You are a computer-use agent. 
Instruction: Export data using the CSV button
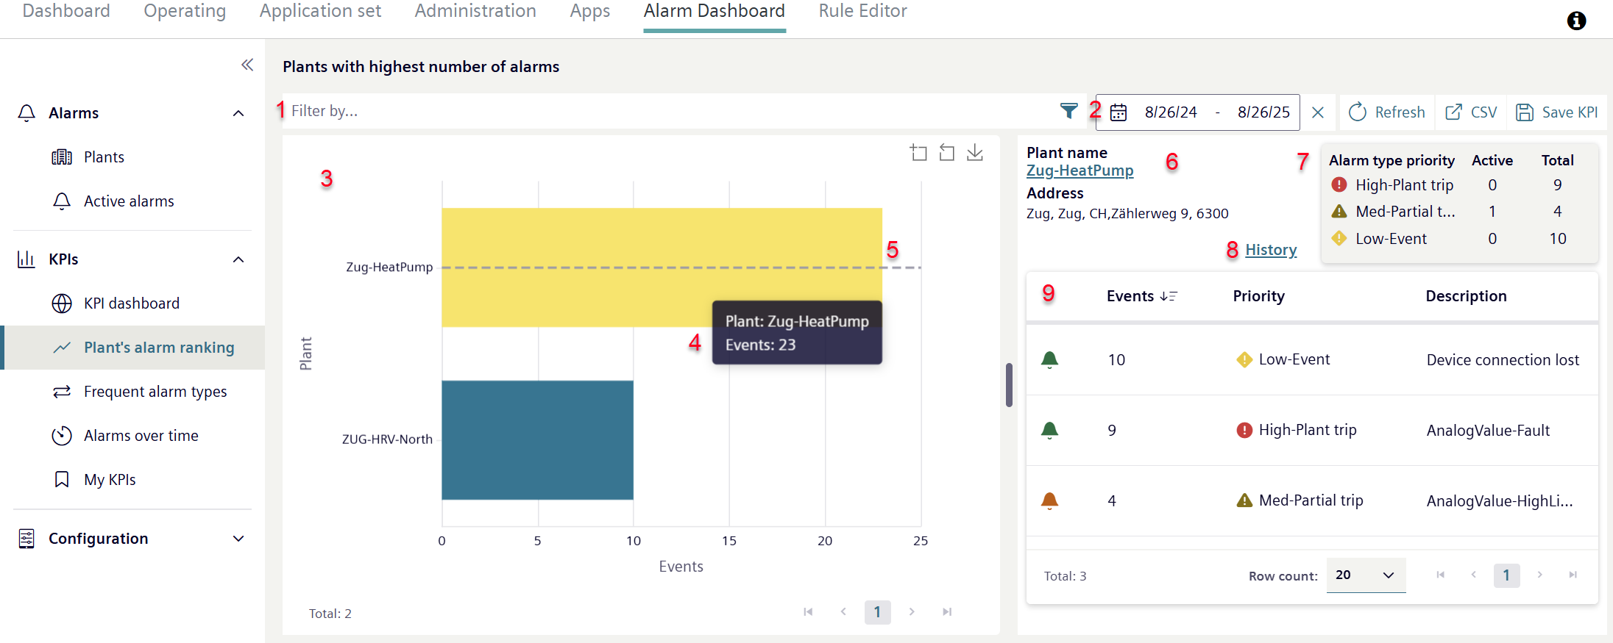pyautogui.click(x=1471, y=112)
